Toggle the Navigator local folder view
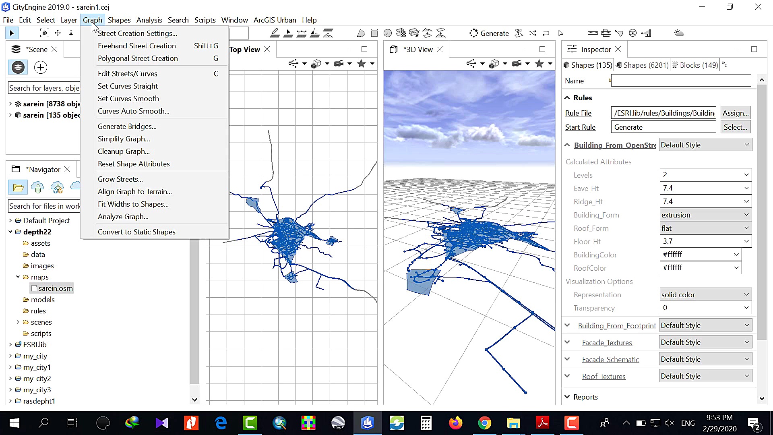This screenshot has height=435, width=773. click(x=18, y=187)
